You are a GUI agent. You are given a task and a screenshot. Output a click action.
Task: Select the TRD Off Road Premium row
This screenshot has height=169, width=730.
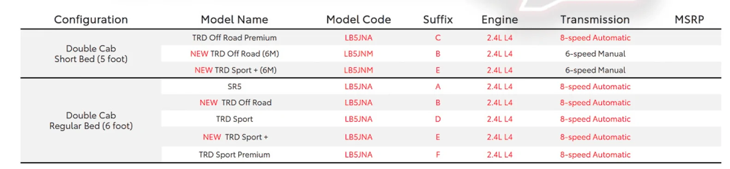pos(441,38)
